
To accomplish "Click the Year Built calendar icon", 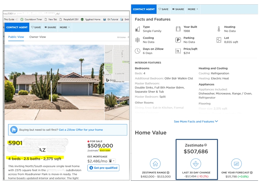I will pyautogui.click(x=178, y=29).
